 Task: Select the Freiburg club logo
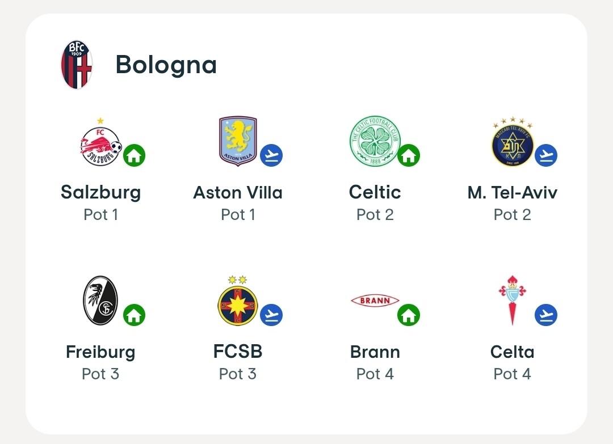pos(100,301)
